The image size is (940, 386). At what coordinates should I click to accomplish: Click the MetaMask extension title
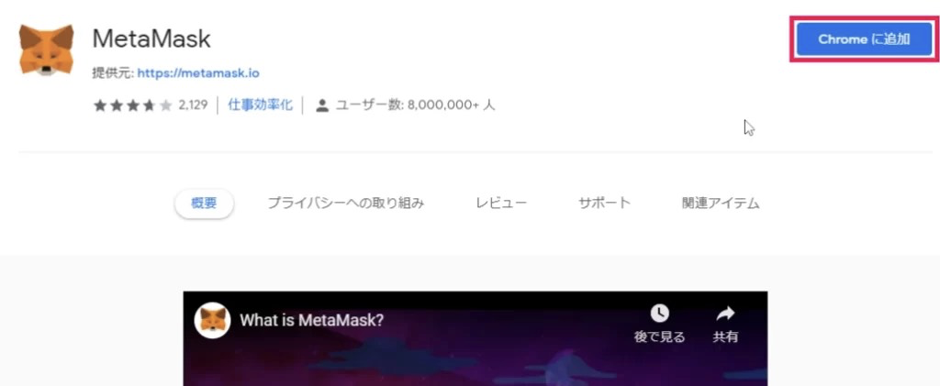151,39
